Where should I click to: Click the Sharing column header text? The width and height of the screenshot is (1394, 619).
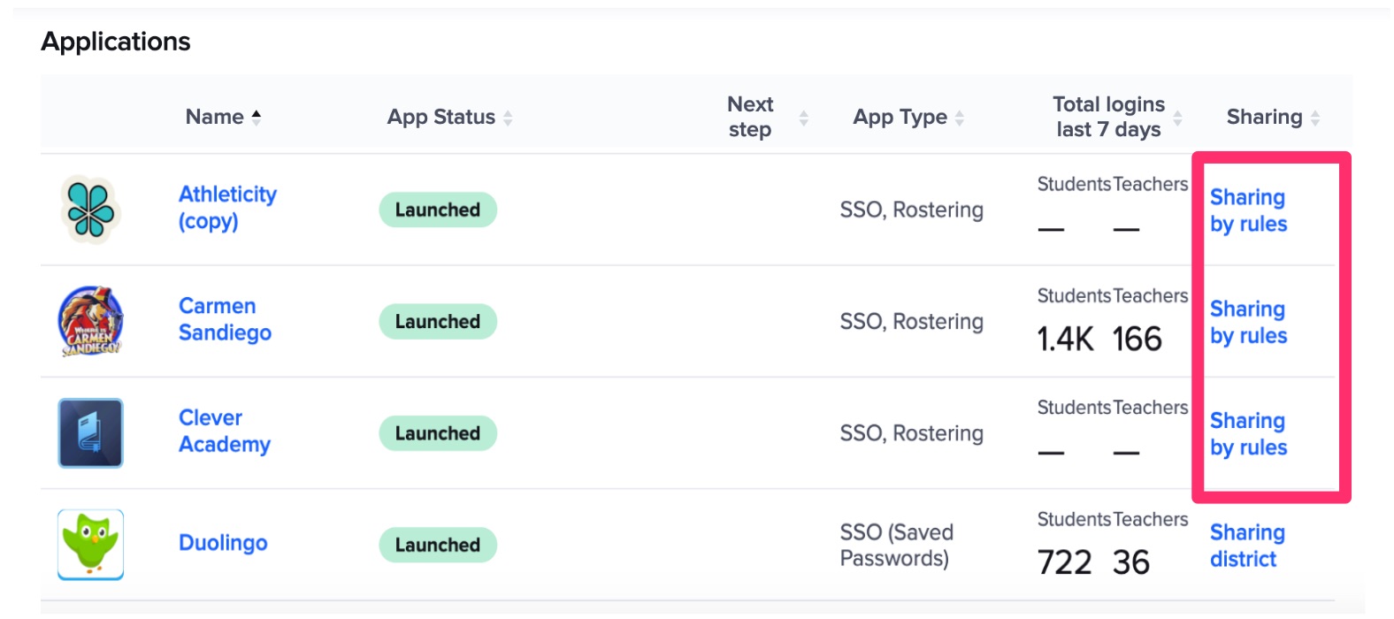(x=1264, y=117)
